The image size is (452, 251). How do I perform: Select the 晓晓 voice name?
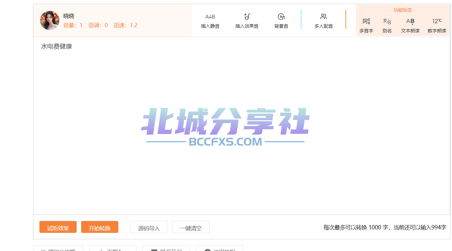69,16
